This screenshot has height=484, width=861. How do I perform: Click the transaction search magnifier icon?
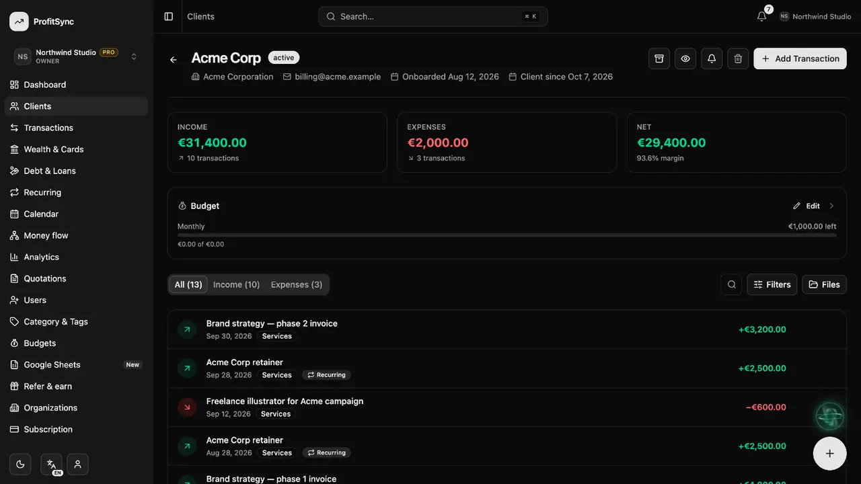732,284
